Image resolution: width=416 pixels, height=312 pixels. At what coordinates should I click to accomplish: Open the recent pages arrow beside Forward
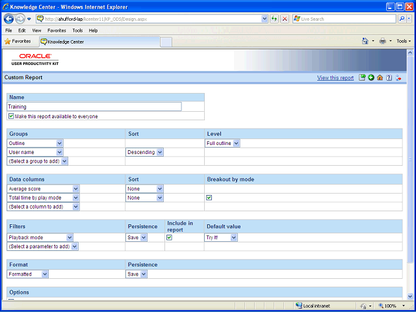click(29, 19)
